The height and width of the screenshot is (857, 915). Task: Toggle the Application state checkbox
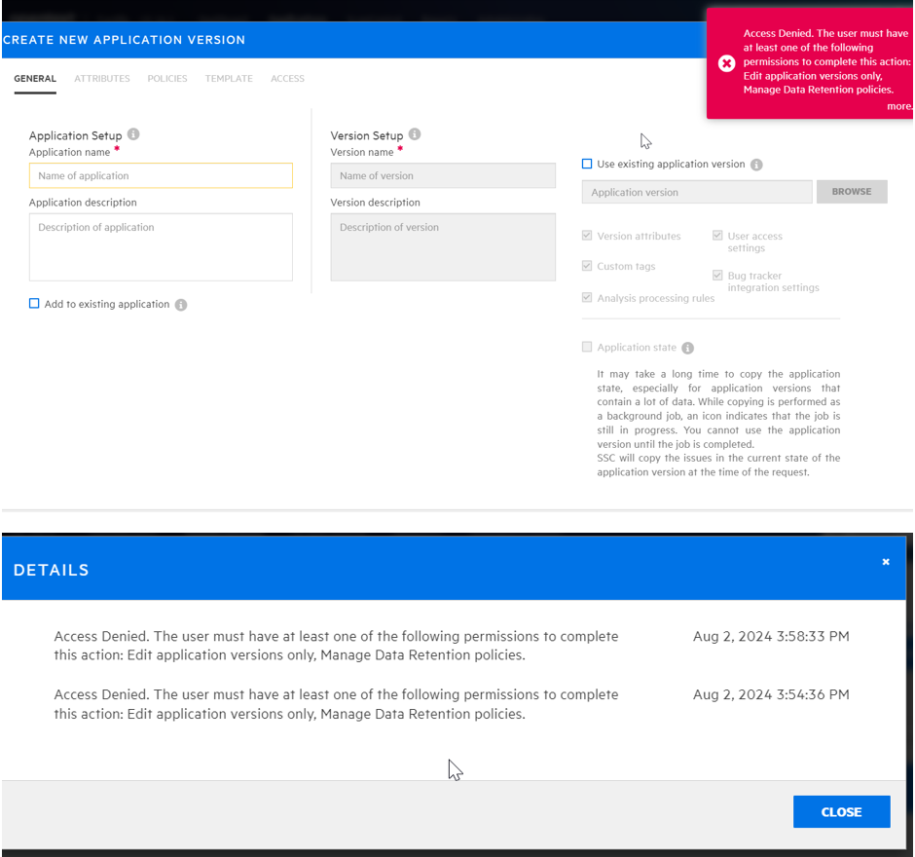587,347
